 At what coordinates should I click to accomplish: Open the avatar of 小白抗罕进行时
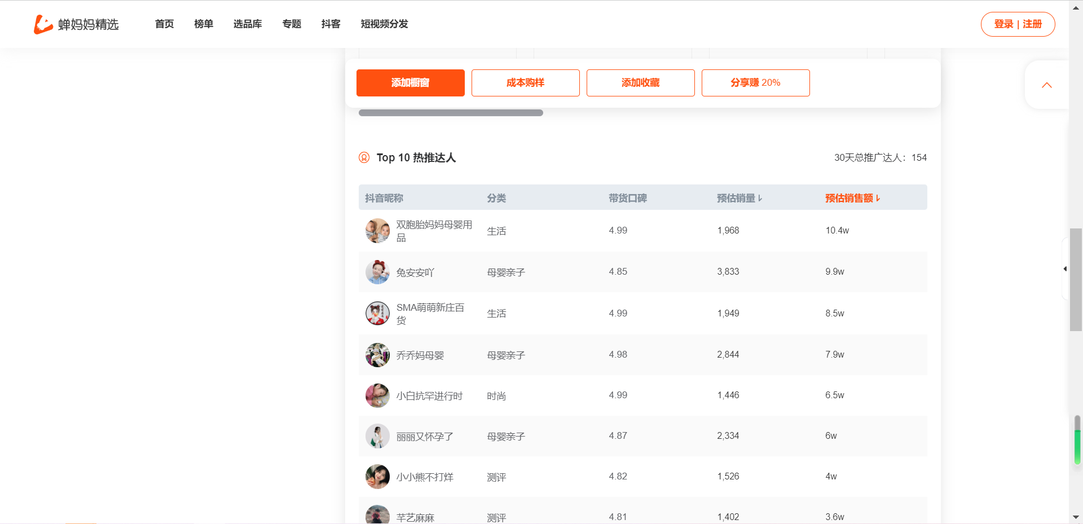tap(377, 395)
